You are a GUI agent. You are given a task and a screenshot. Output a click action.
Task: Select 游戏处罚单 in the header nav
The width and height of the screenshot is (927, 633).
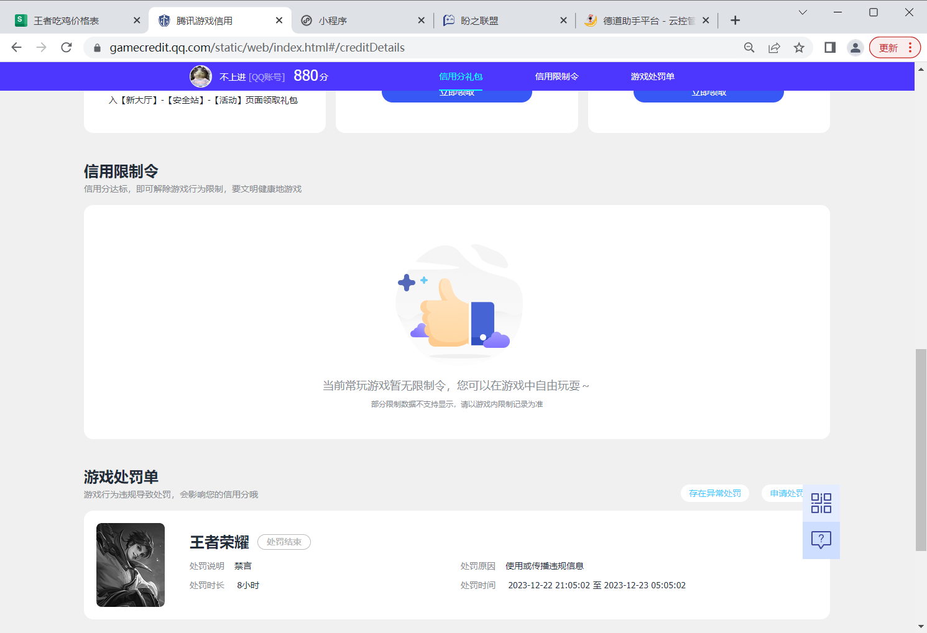[x=653, y=76]
